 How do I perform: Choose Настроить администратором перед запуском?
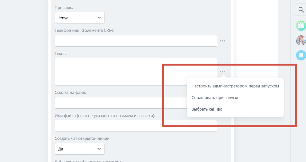(235, 86)
